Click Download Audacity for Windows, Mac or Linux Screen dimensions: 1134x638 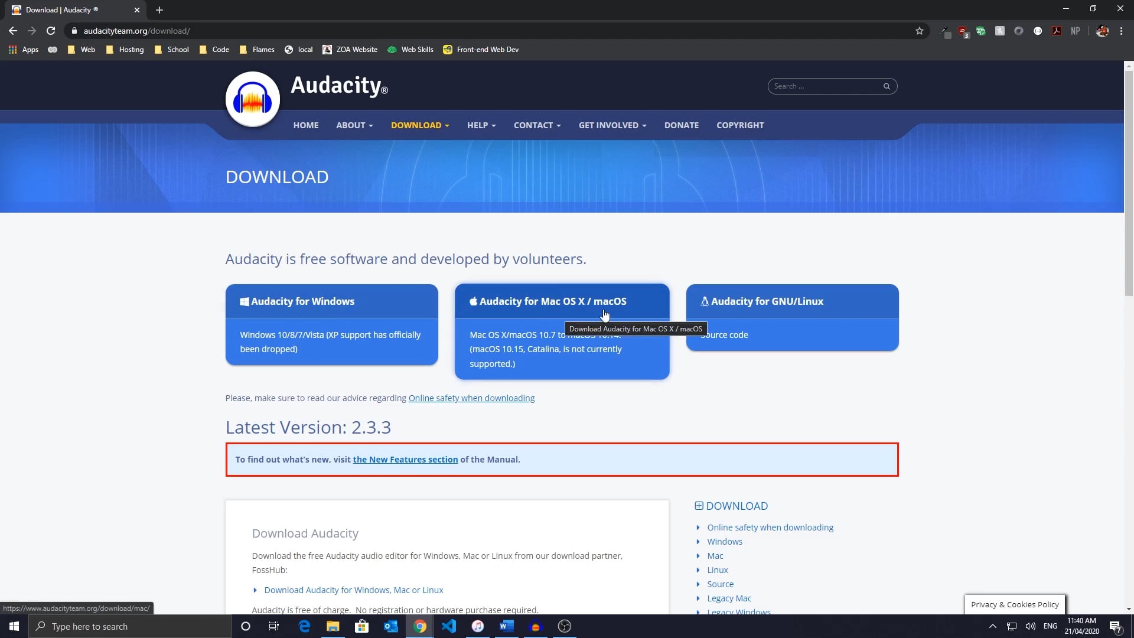point(353,590)
